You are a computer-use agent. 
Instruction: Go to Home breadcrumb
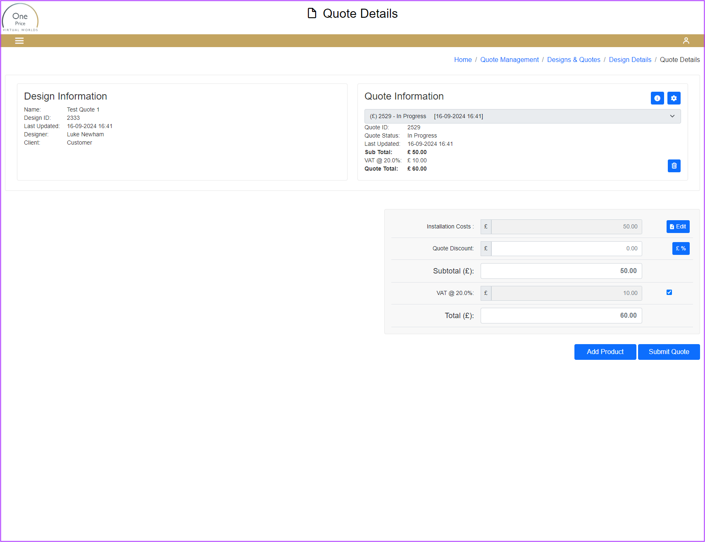463,60
